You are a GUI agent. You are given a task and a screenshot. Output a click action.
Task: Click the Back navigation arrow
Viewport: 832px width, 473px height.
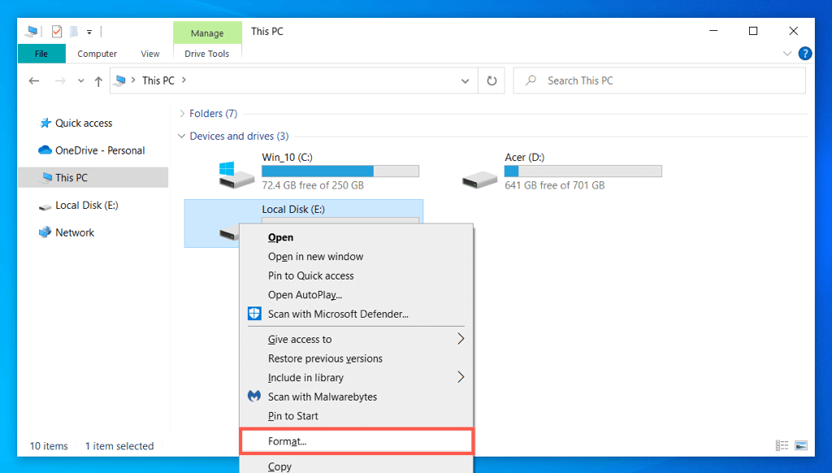coord(34,80)
